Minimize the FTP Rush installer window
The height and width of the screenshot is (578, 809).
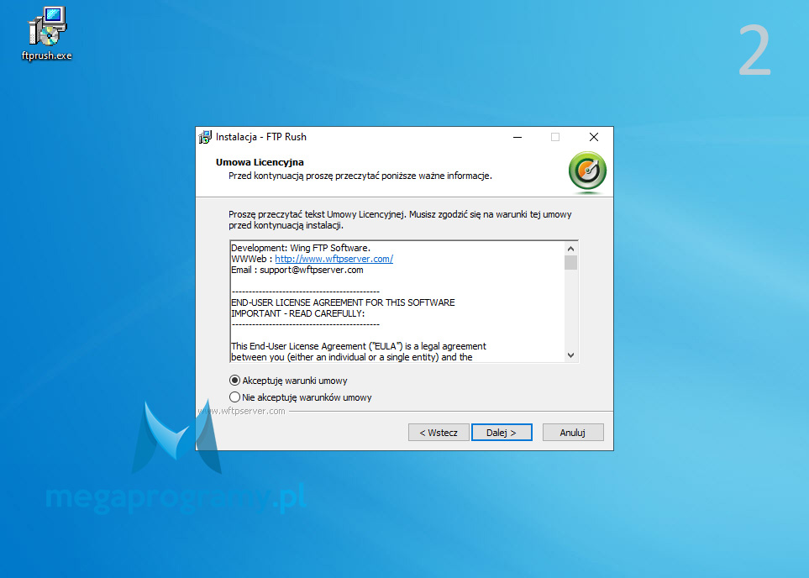517,137
